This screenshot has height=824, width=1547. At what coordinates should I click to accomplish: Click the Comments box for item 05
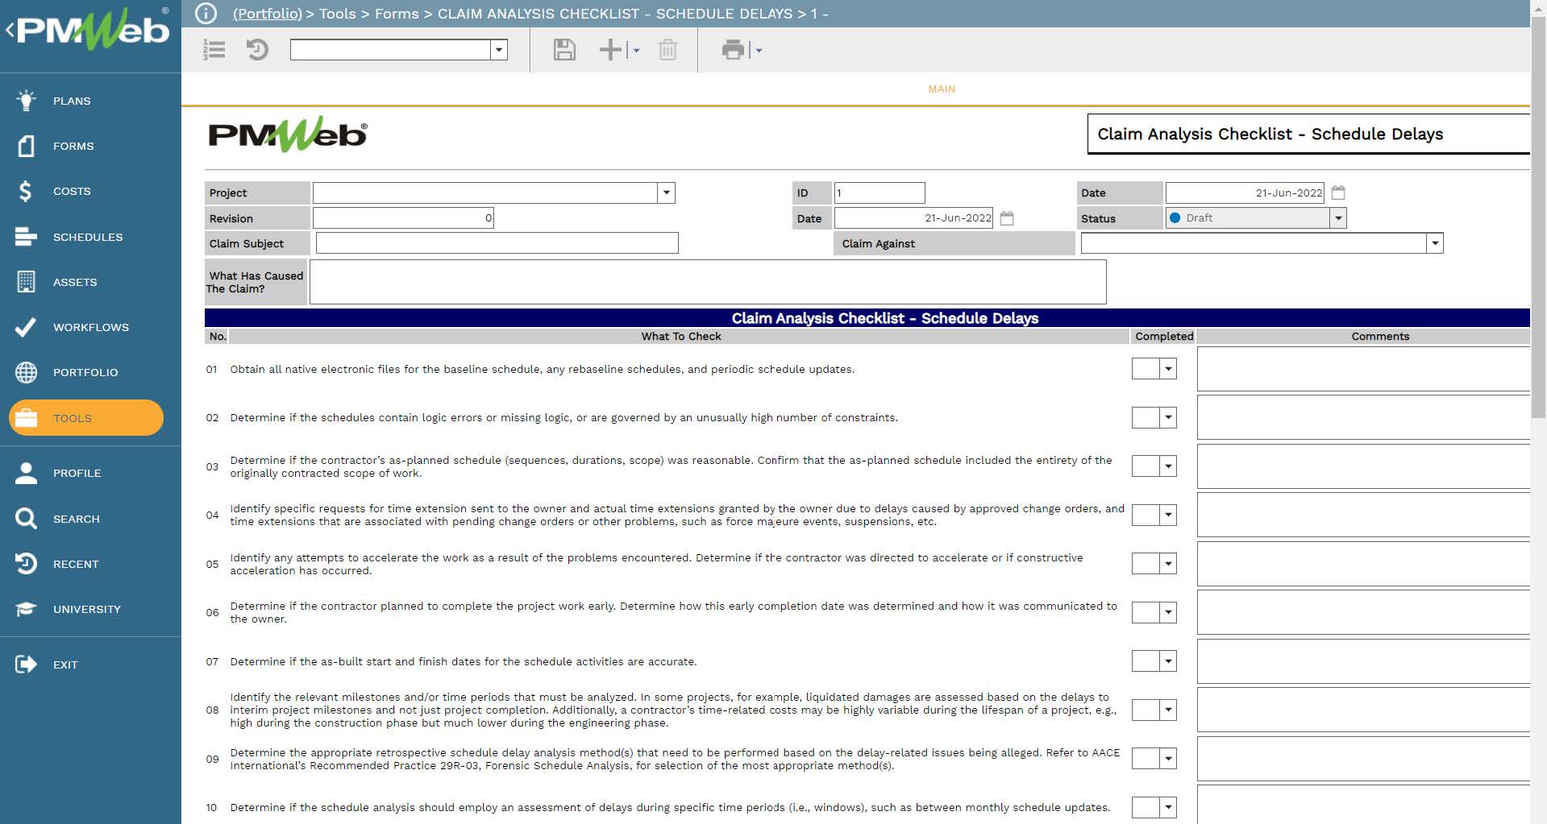[x=1363, y=564]
